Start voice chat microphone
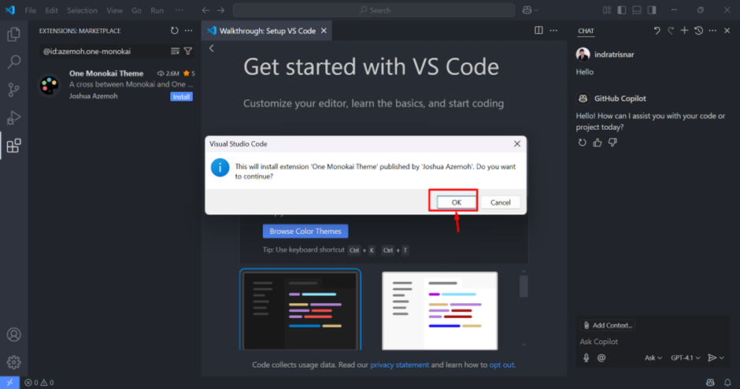The height and width of the screenshot is (389, 740). coord(586,358)
